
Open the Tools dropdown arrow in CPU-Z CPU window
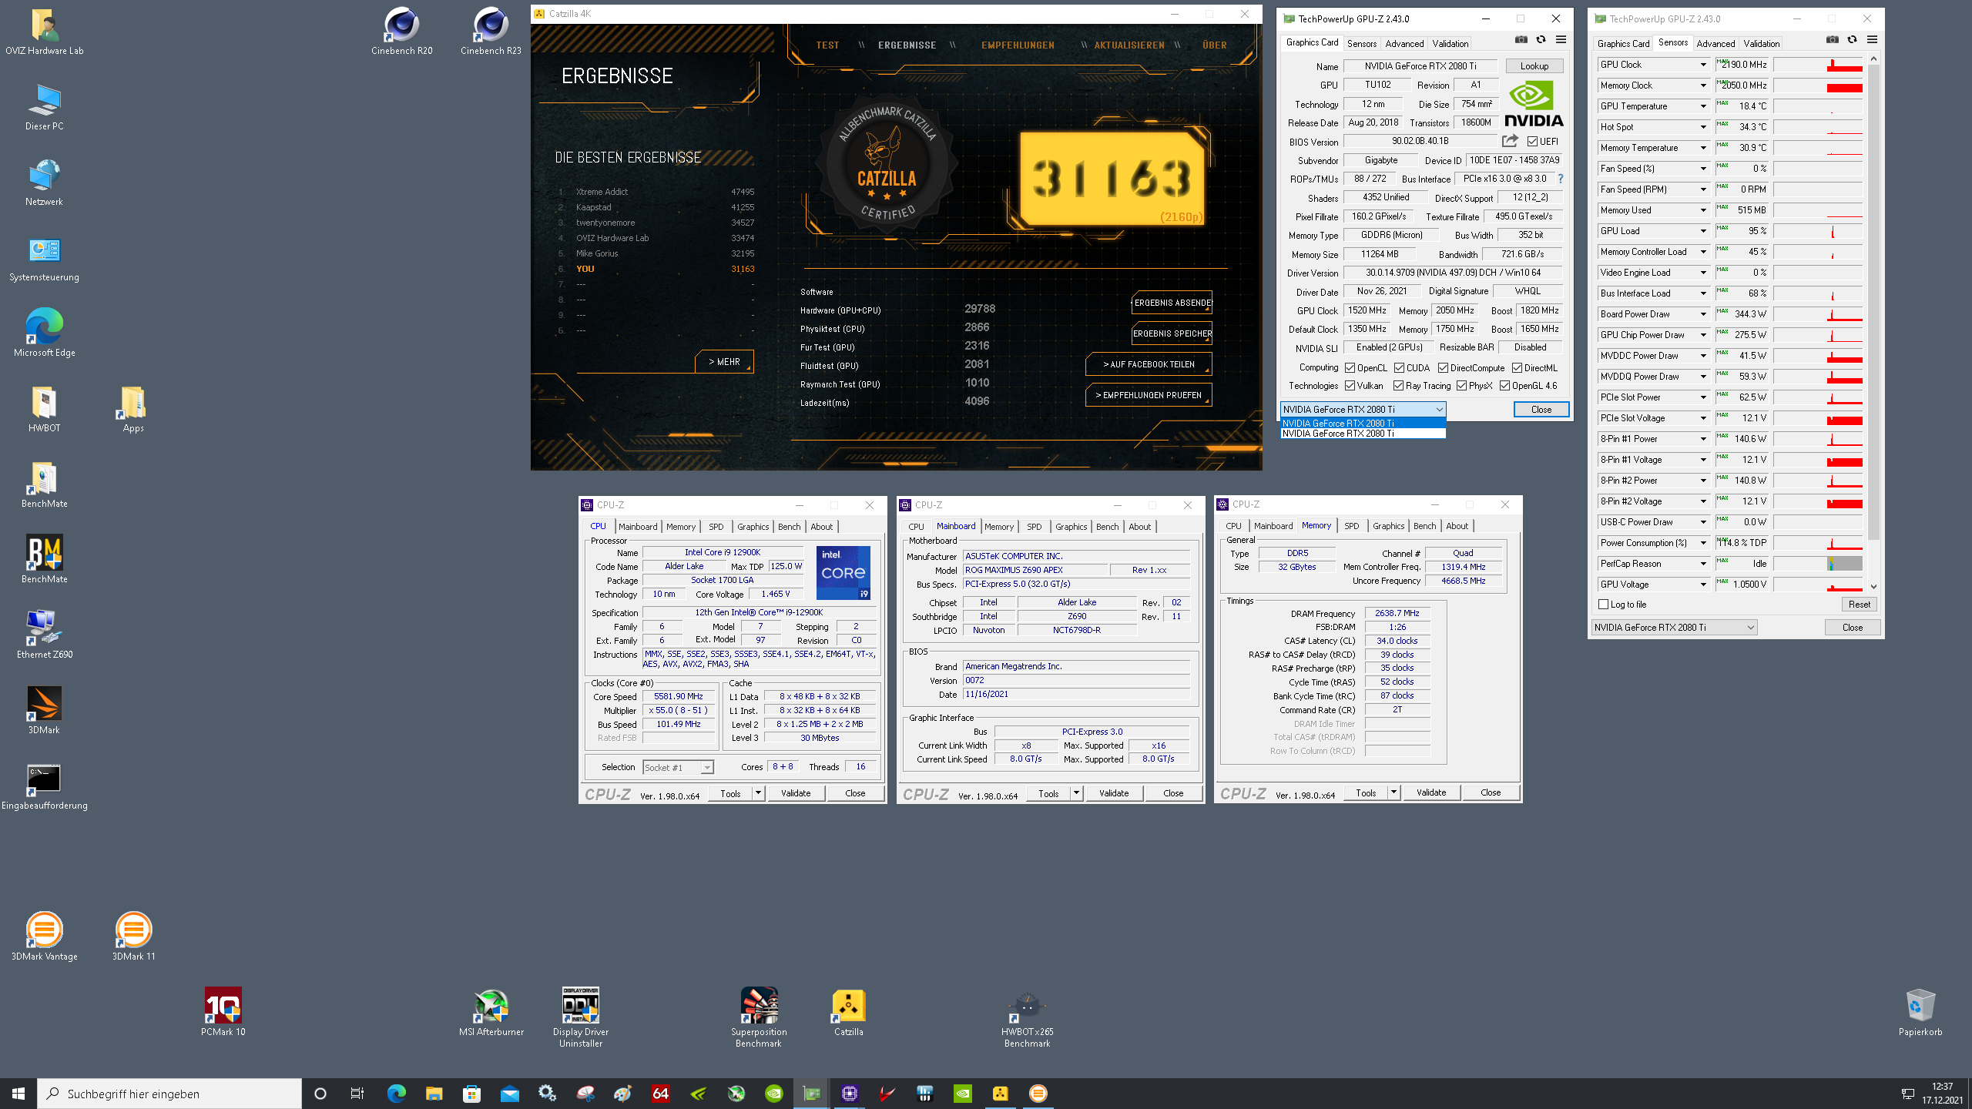(x=758, y=793)
